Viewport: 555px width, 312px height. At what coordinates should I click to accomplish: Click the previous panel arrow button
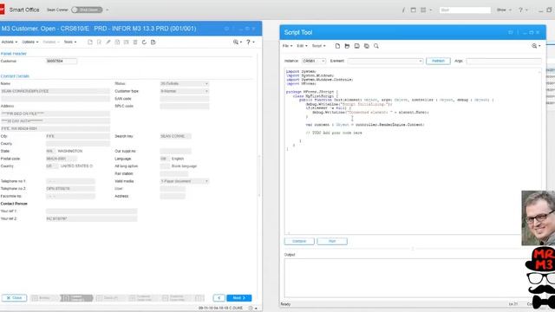pos(219,298)
